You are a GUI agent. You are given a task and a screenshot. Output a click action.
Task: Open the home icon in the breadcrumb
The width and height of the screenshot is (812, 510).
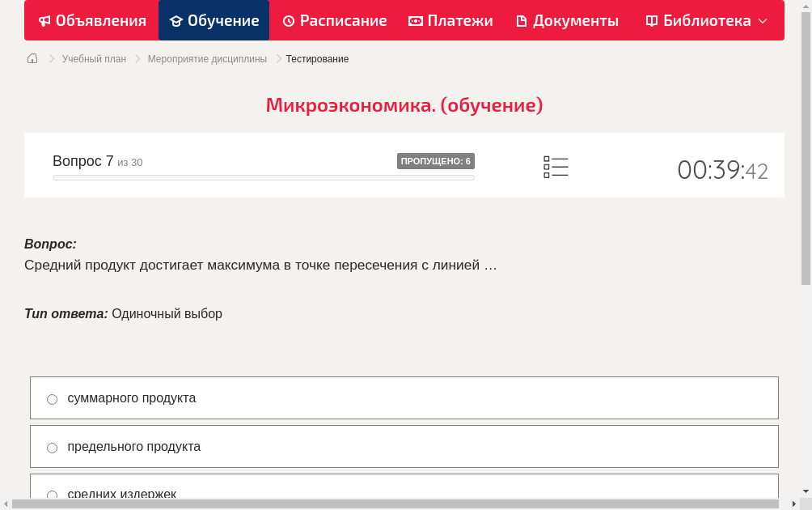(32, 58)
